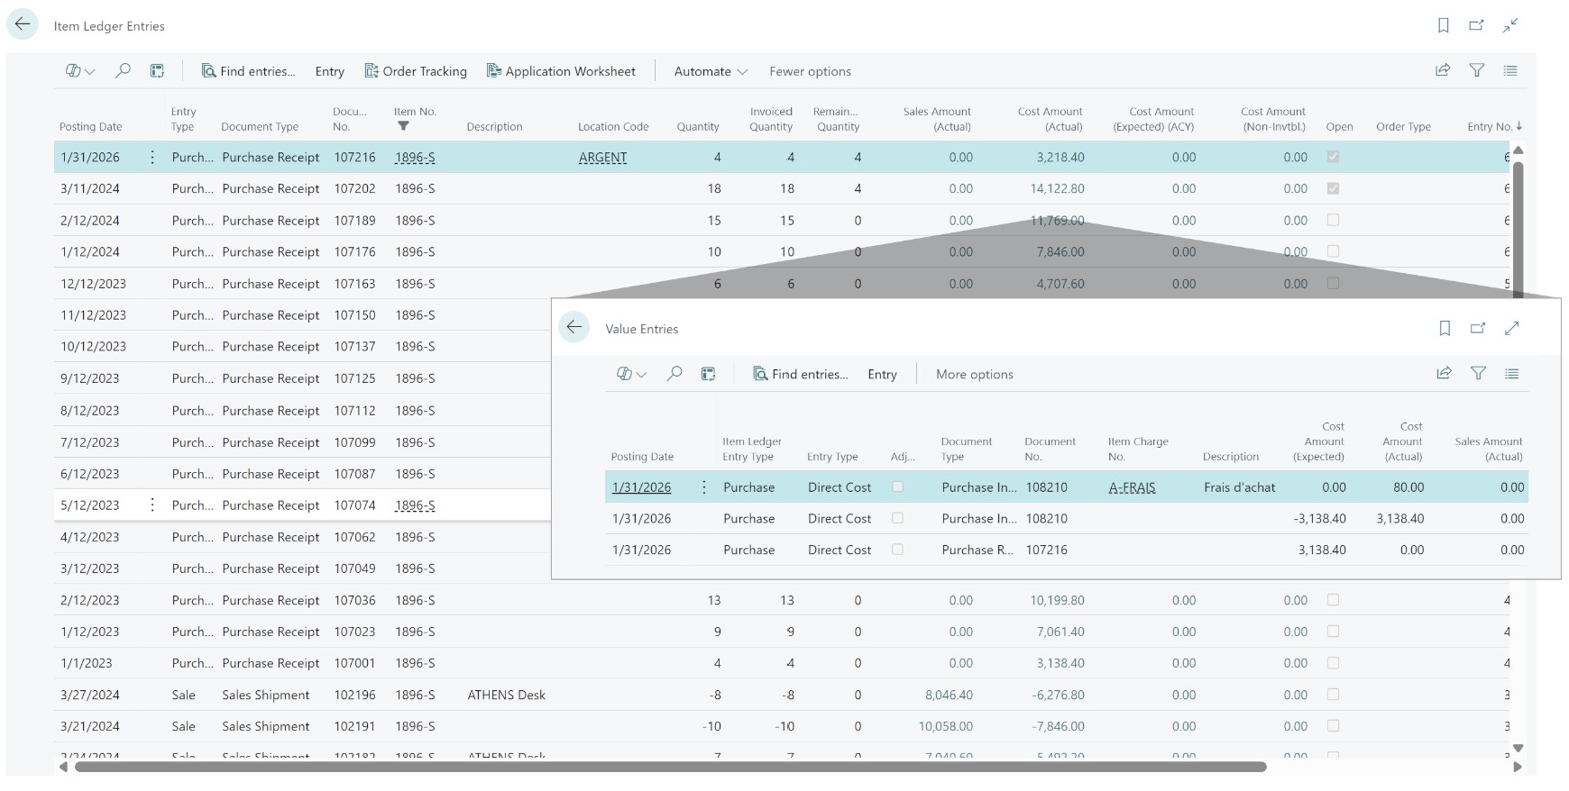This screenshot has height=791, width=1569.
Task: Toggle Open checkbox for the 2/12/2024 entry
Action: [1333, 220]
